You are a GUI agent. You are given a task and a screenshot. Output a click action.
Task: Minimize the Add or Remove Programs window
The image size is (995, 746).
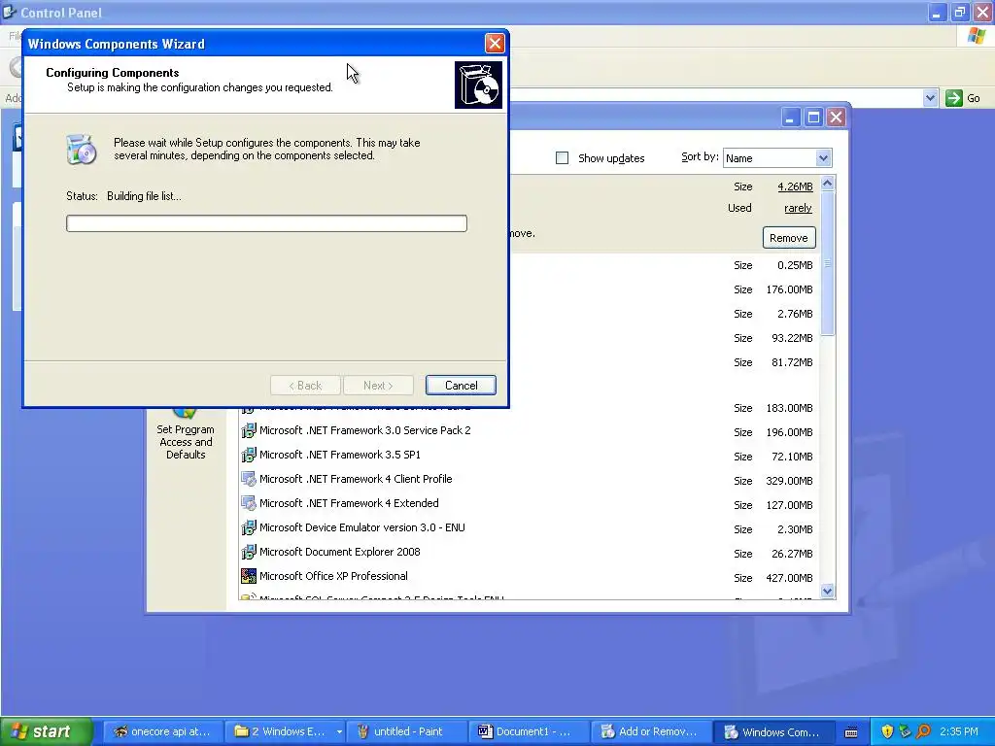coord(790,118)
